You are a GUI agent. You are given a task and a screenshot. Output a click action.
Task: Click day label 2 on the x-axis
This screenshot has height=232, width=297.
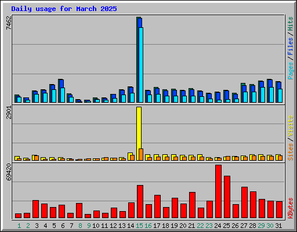click(x=28, y=226)
